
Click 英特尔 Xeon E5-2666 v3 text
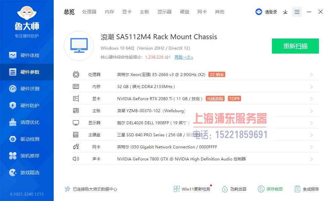click(161, 74)
